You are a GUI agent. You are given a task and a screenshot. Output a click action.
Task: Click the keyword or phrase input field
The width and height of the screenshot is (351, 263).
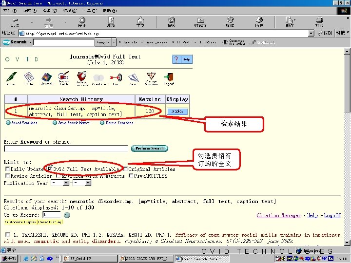66,149
